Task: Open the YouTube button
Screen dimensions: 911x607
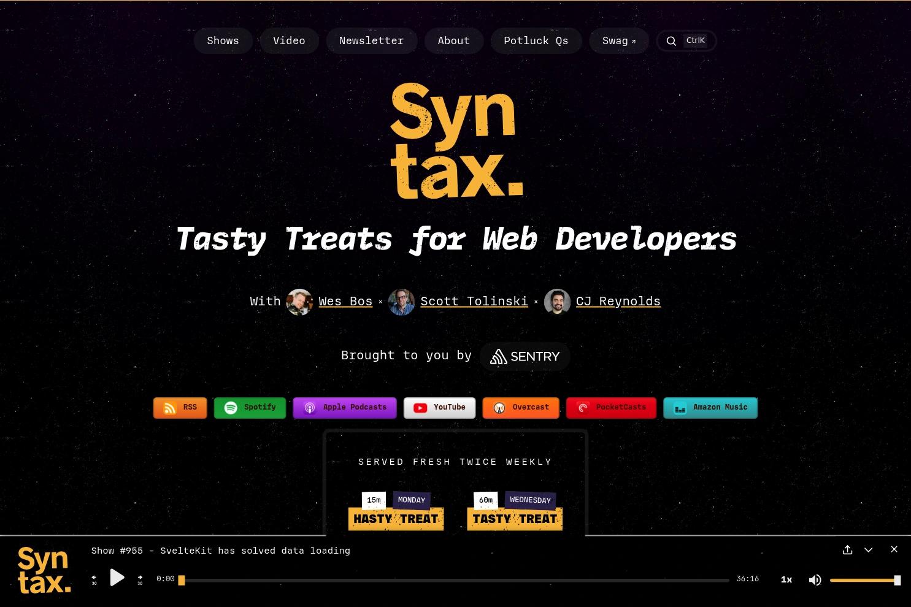Action: 439,408
